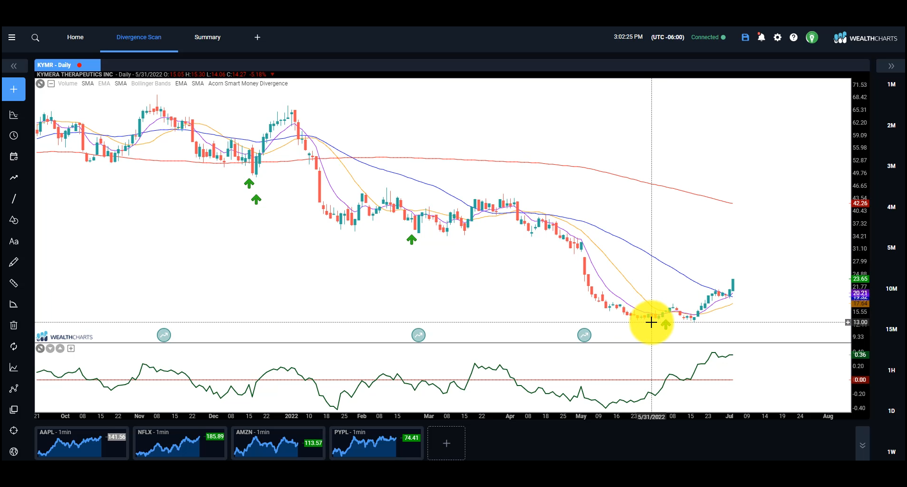Open the Summary tab
The width and height of the screenshot is (907, 487).
tap(207, 37)
